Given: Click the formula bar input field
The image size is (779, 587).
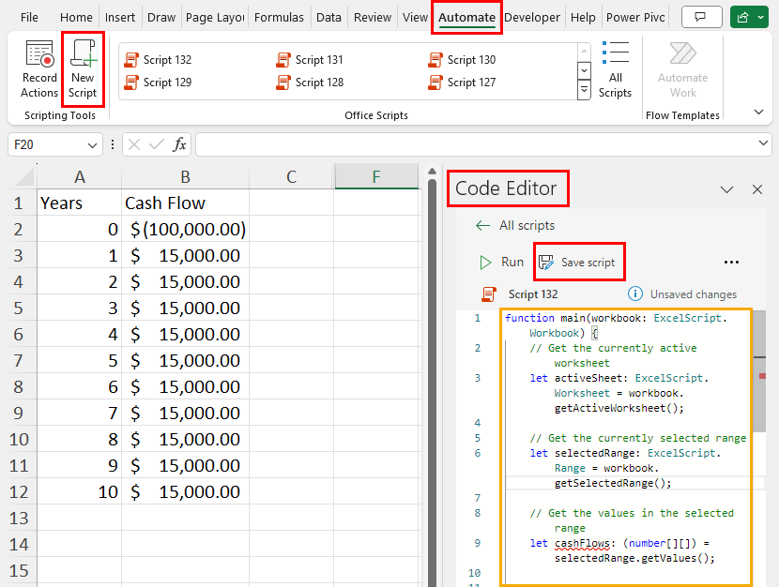Looking at the screenshot, I should 476,144.
